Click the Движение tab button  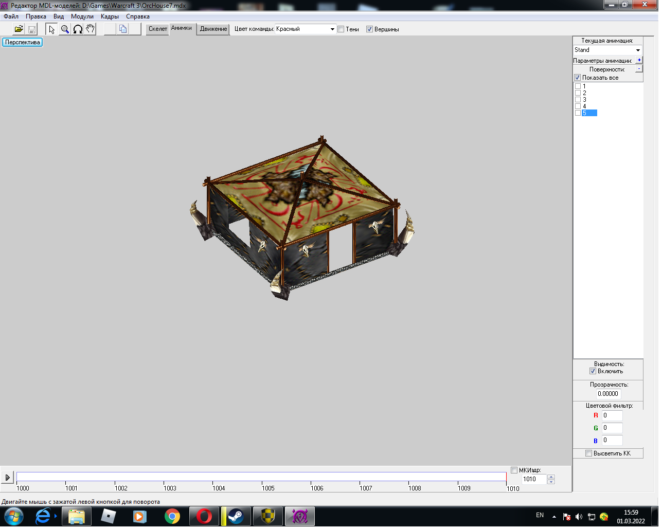click(x=213, y=29)
